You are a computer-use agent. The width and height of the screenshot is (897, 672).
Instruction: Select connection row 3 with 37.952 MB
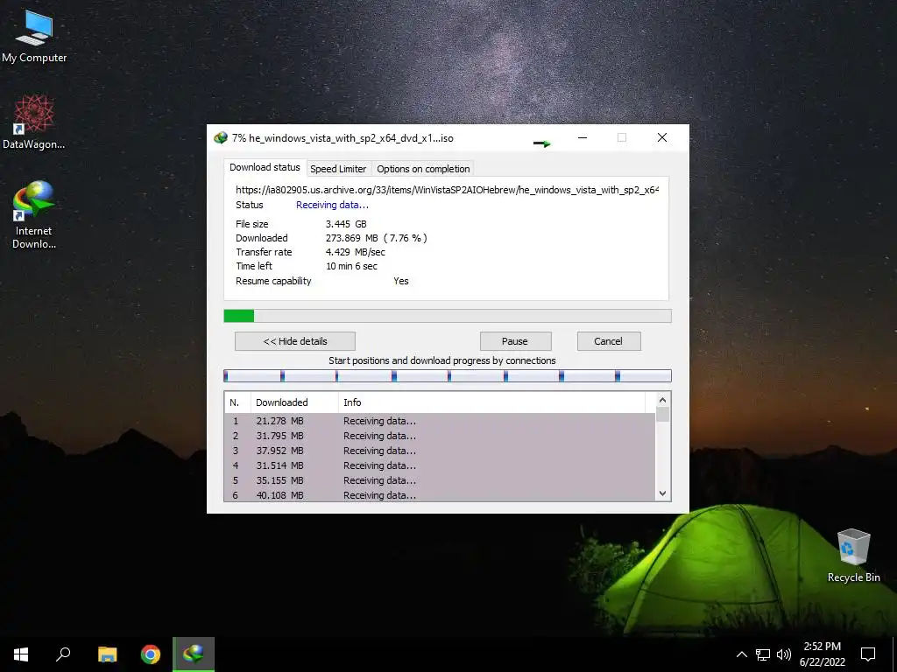[x=440, y=451]
